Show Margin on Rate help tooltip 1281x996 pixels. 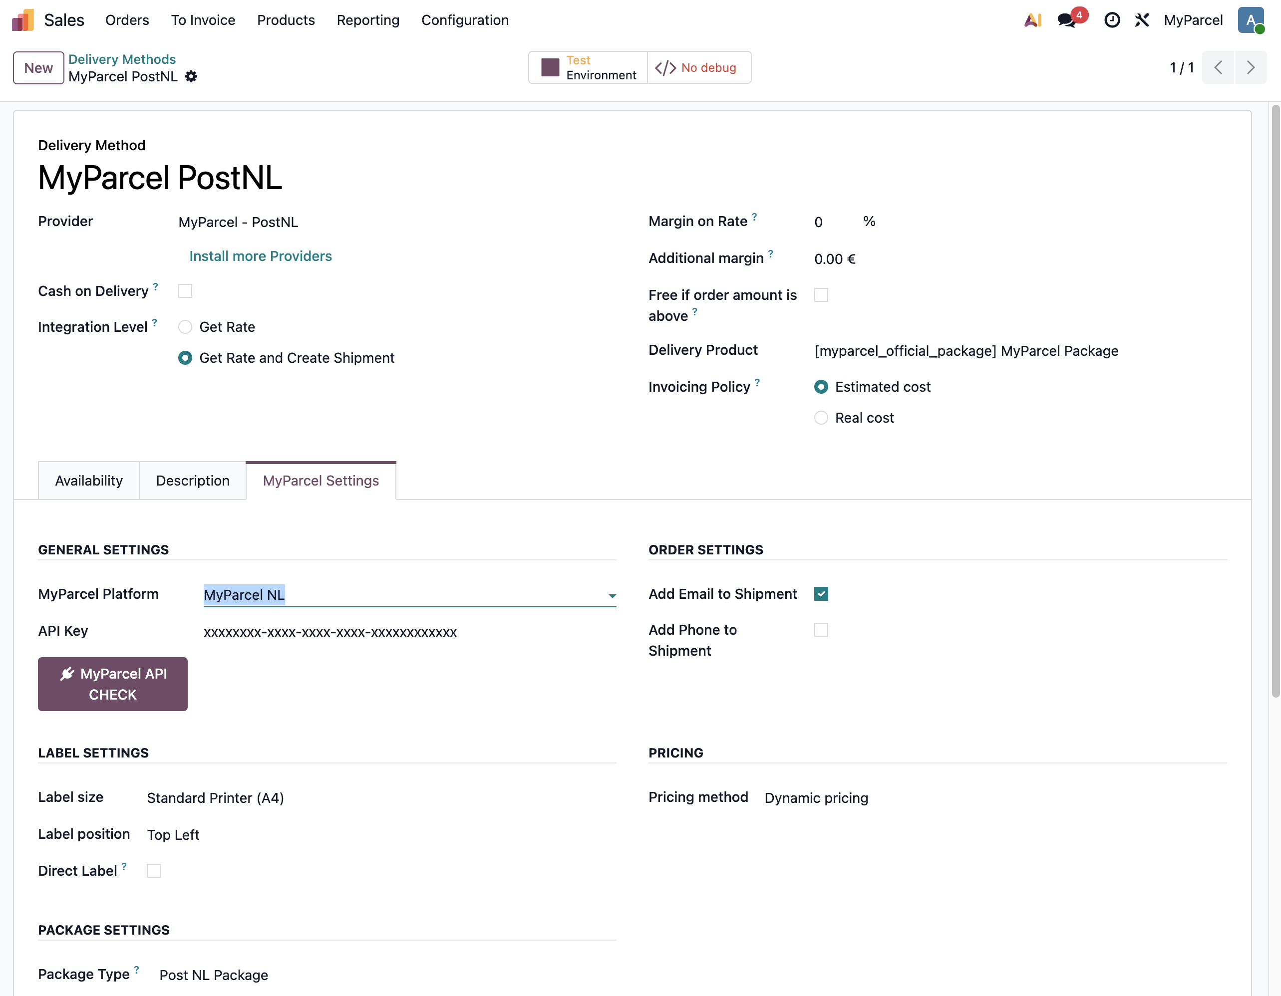click(754, 217)
